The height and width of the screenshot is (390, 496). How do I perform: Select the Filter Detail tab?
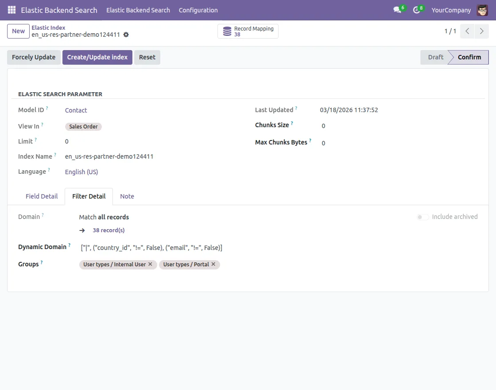click(89, 196)
